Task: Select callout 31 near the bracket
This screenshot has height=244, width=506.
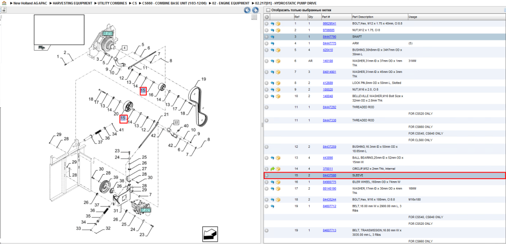Action: pyautogui.click(x=115, y=211)
